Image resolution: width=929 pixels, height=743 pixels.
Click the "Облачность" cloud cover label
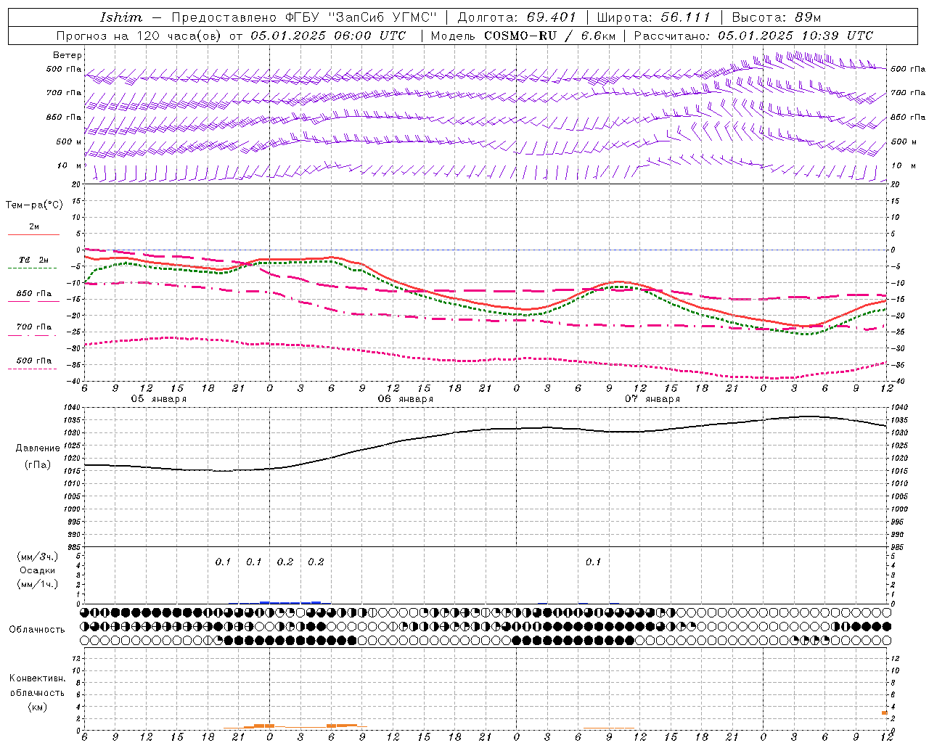(37, 630)
